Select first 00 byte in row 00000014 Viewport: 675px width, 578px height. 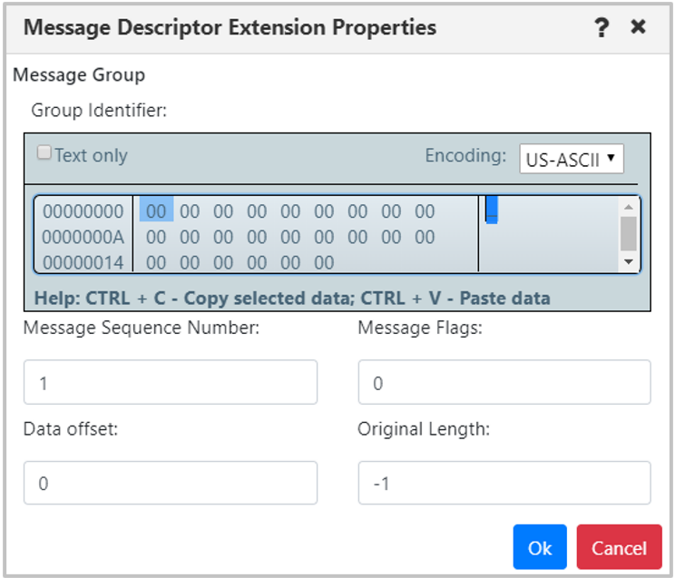[x=156, y=262]
